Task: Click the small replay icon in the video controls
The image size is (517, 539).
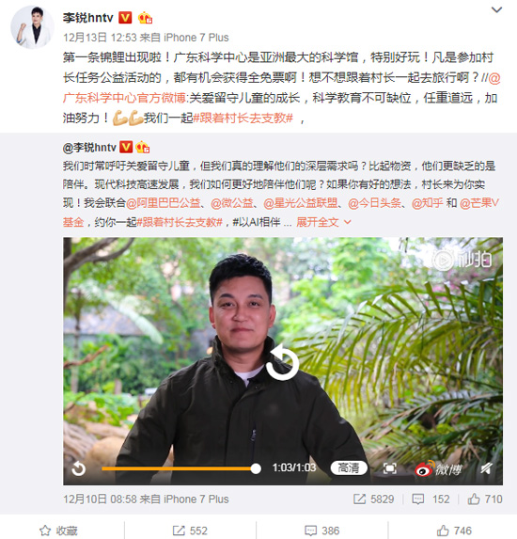Action: point(78,468)
